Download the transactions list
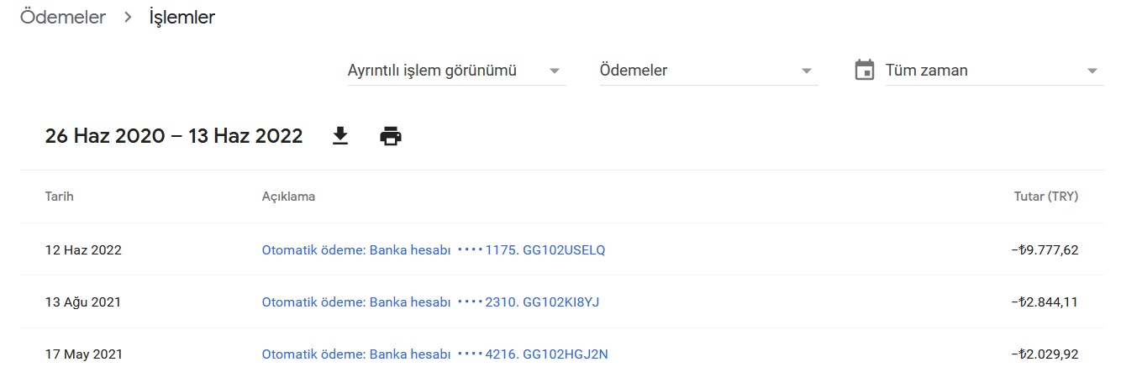The image size is (1121, 383). tap(340, 136)
